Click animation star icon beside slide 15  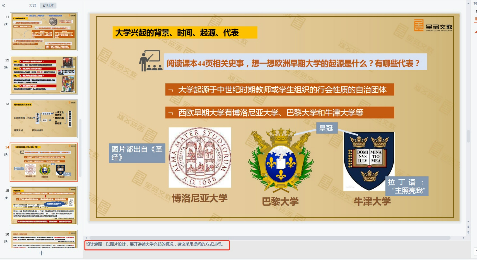(x=6, y=198)
